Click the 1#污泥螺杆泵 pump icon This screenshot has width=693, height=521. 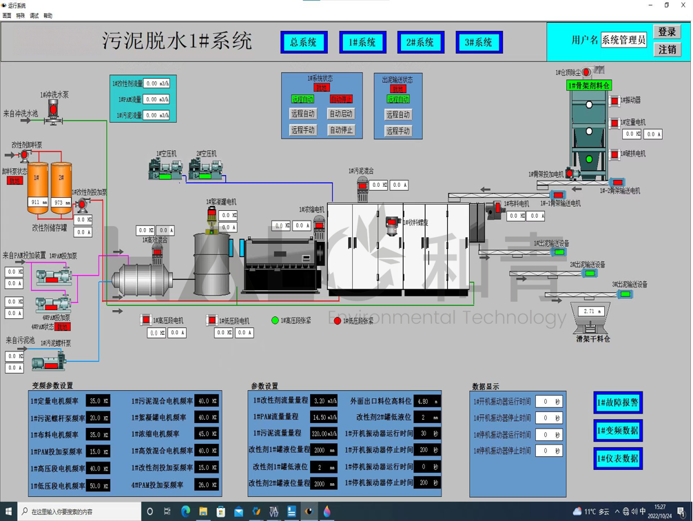coord(48,360)
